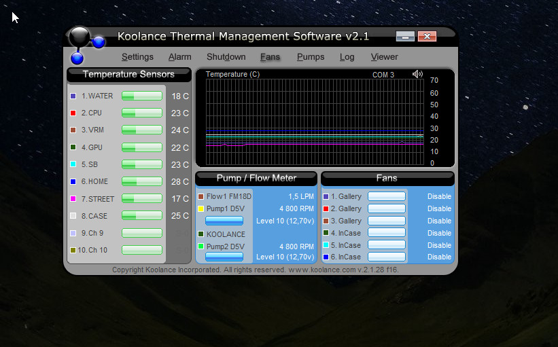Image resolution: width=558 pixels, height=347 pixels.
Task: Open the Log menu
Action: point(347,57)
